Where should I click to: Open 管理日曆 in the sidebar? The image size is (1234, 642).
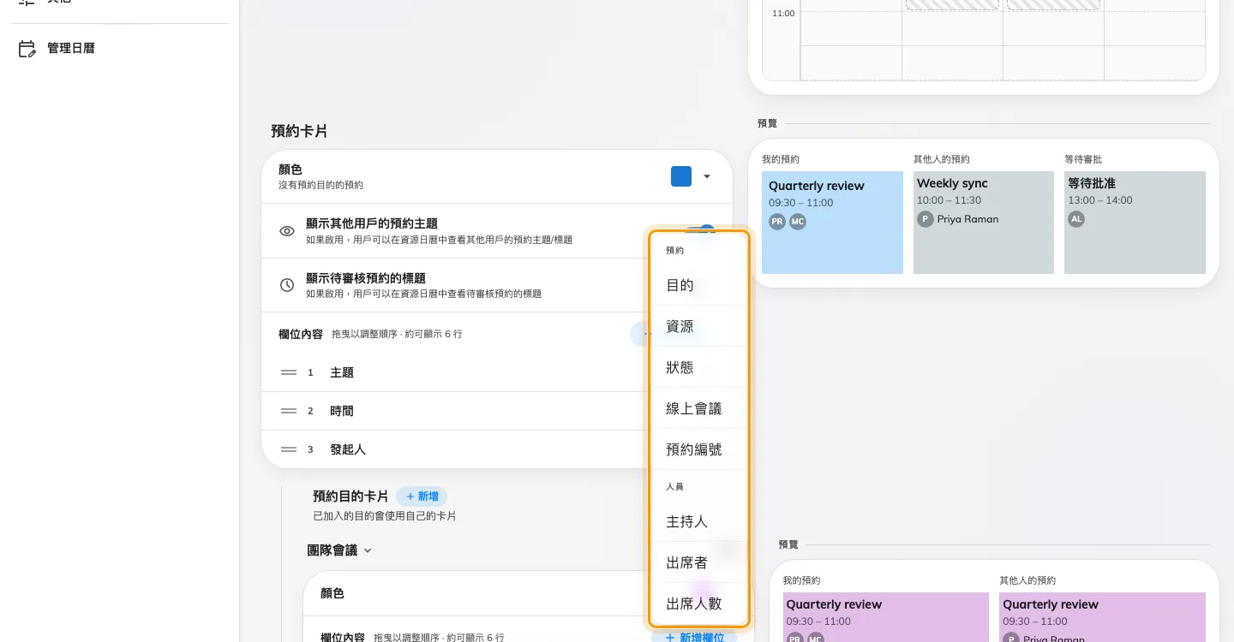tap(119, 49)
